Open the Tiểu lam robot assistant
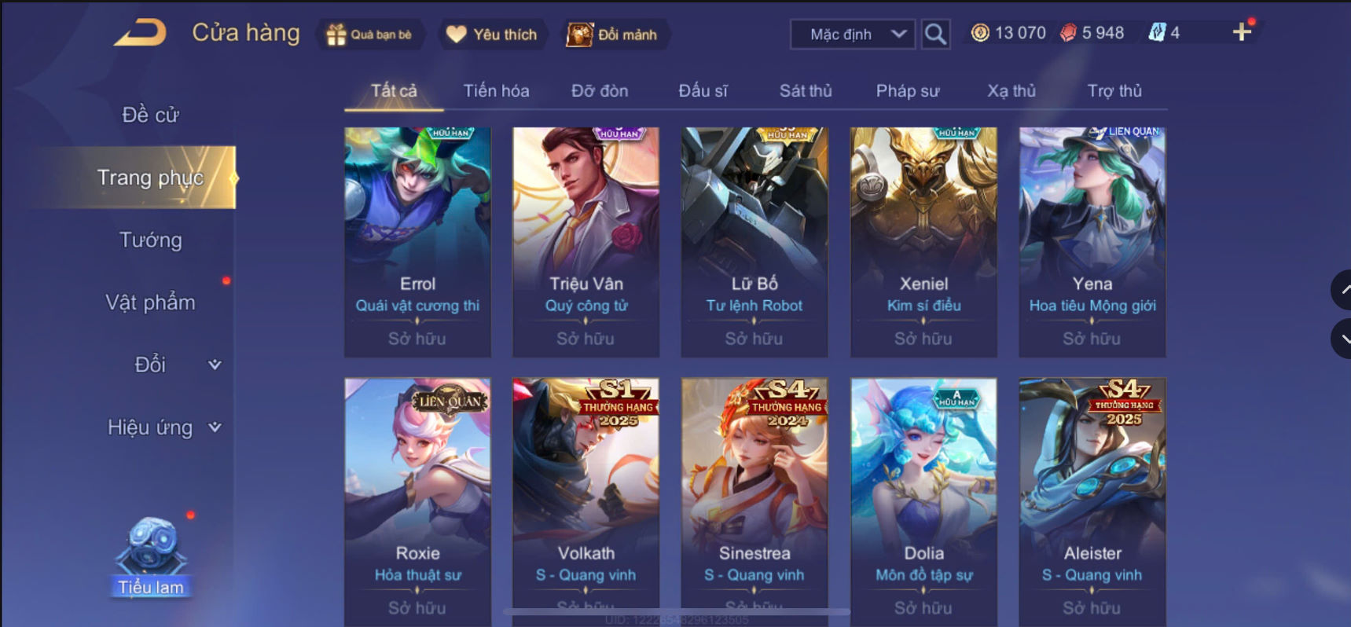Image resolution: width=1351 pixels, height=627 pixels. click(x=151, y=556)
